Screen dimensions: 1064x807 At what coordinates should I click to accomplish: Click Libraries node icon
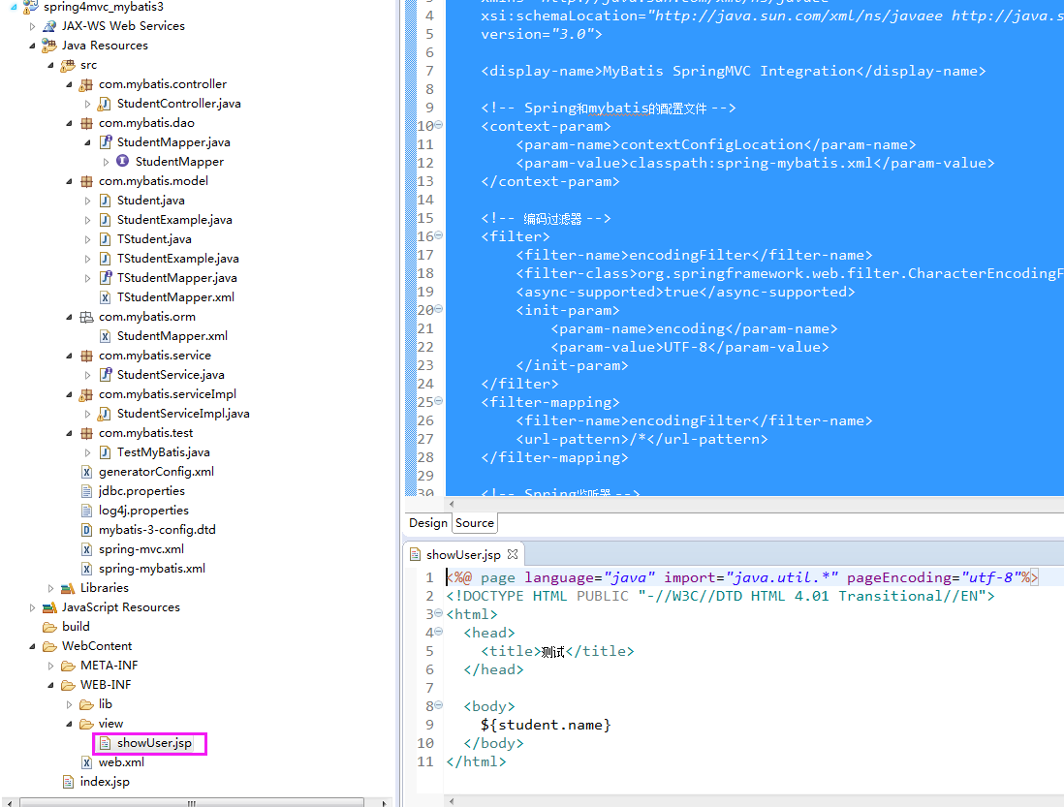click(x=68, y=588)
